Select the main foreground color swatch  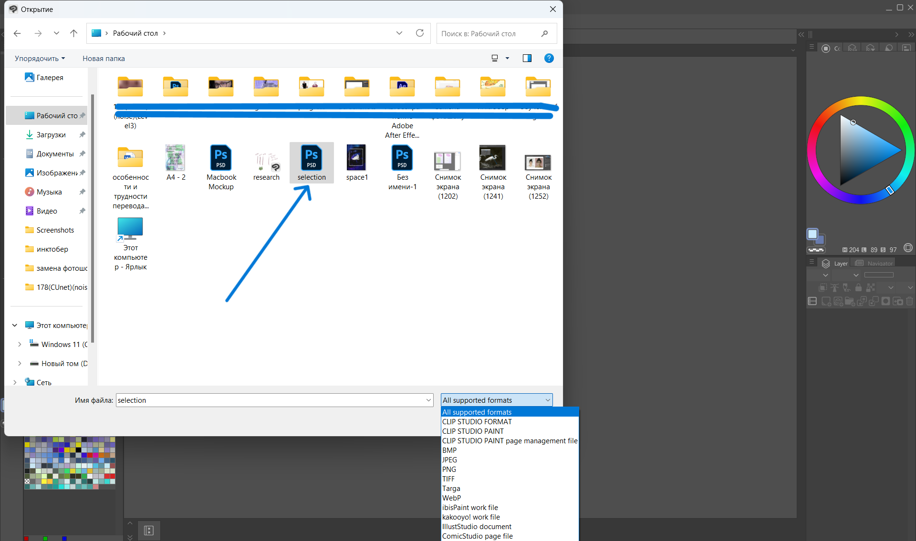(812, 234)
